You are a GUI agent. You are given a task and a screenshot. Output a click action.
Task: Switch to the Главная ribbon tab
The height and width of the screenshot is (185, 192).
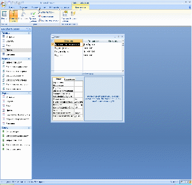pyautogui.click(x=11, y=8)
